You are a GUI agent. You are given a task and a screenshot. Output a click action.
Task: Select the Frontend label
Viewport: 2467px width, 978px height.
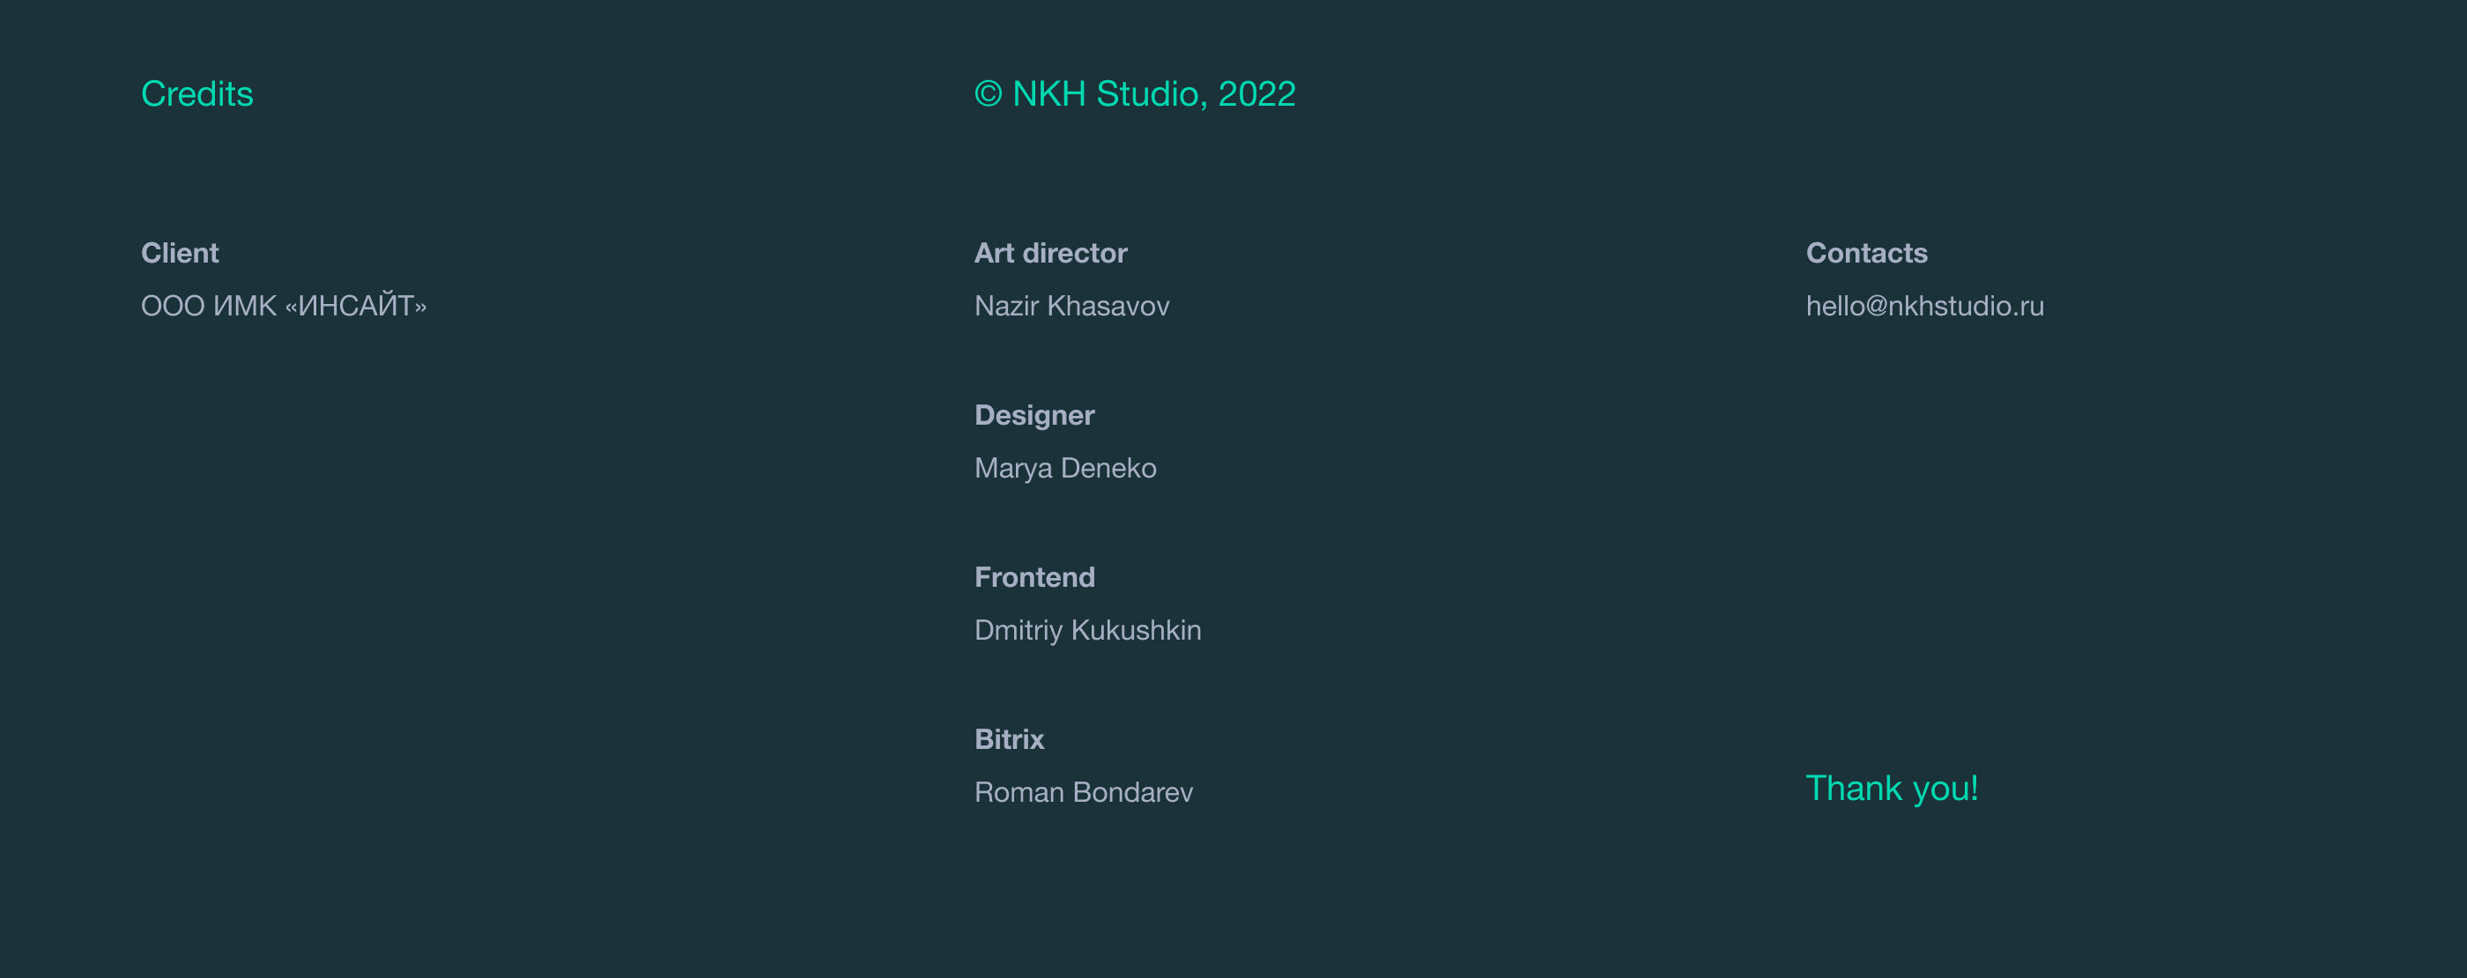coord(1034,576)
